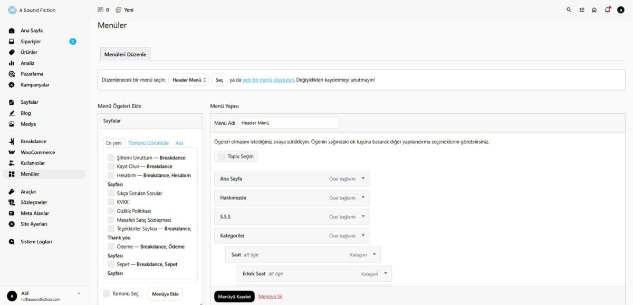Tick the Tümünü Seç checkbox
633x305 pixels.
107,293
